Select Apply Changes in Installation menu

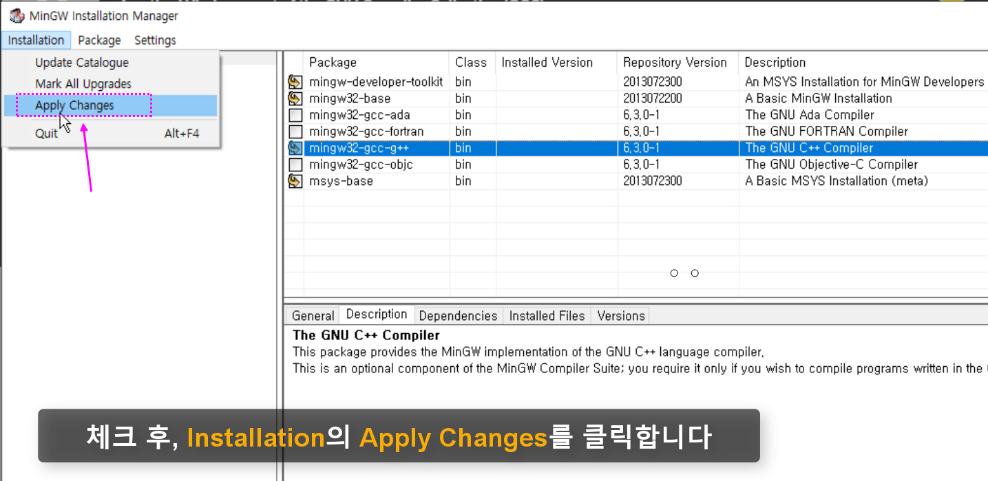click(110, 105)
